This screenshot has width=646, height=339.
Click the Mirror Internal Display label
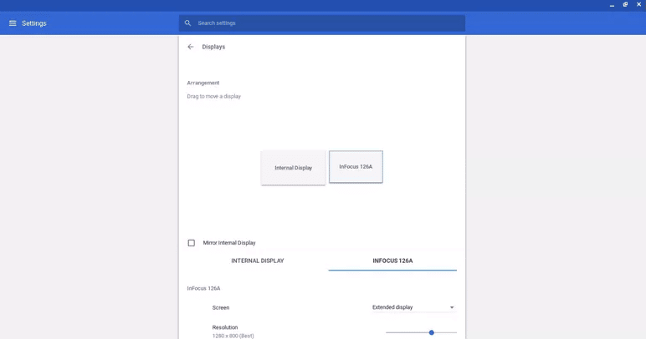[229, 243]
